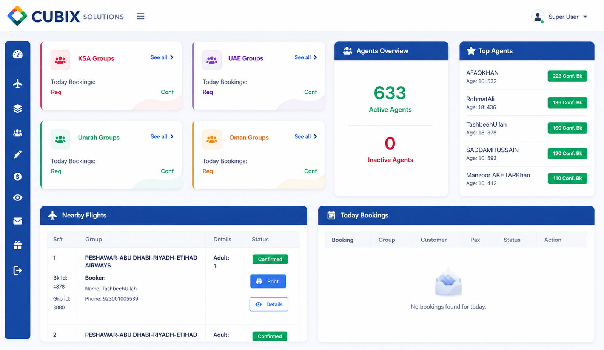Open the flights airplane icon in sidebar

point(17,83)
